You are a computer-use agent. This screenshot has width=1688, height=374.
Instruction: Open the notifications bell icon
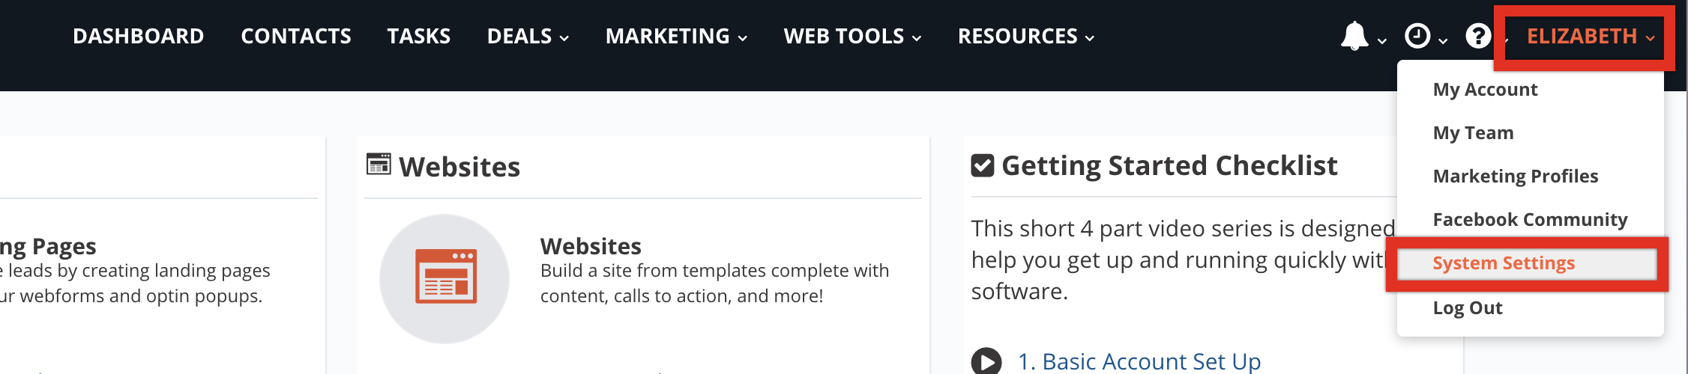(x=1354, y=36)
